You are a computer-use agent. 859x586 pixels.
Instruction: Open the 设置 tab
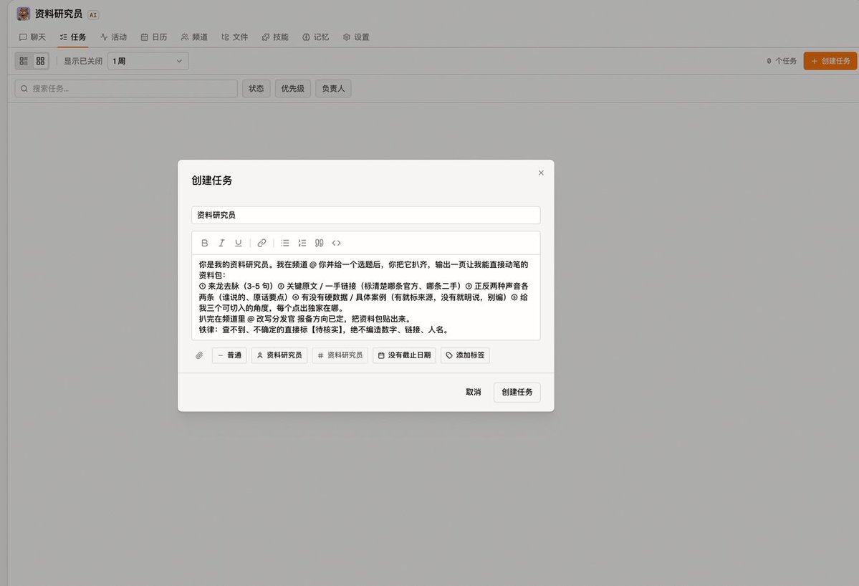tap(356, 37)
